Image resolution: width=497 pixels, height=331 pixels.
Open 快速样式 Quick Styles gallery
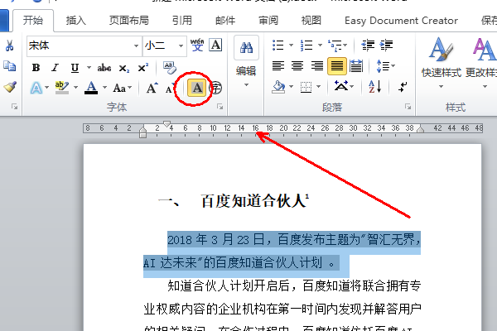441,63
